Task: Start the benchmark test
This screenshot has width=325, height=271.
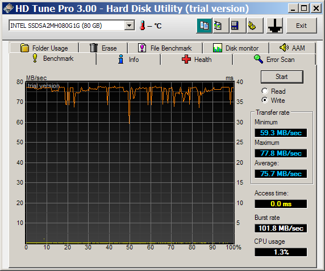Action: click(x=282, y=77)
